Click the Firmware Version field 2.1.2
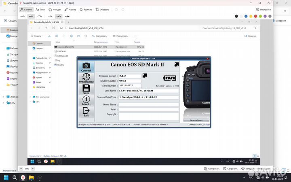Screen dimensions: 291x182 [x=130, y=76]
